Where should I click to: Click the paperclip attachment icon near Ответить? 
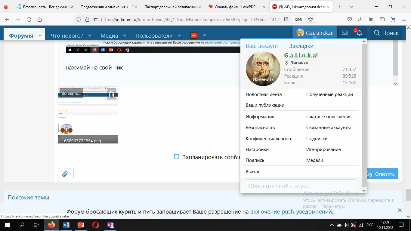click(66, 174)
